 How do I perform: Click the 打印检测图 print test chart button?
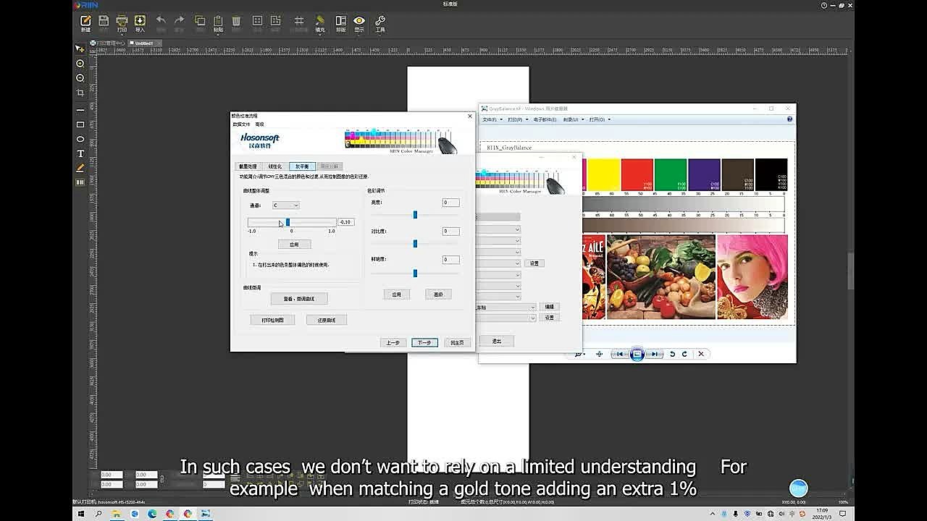pyautogui.click(x=272, y=320)
